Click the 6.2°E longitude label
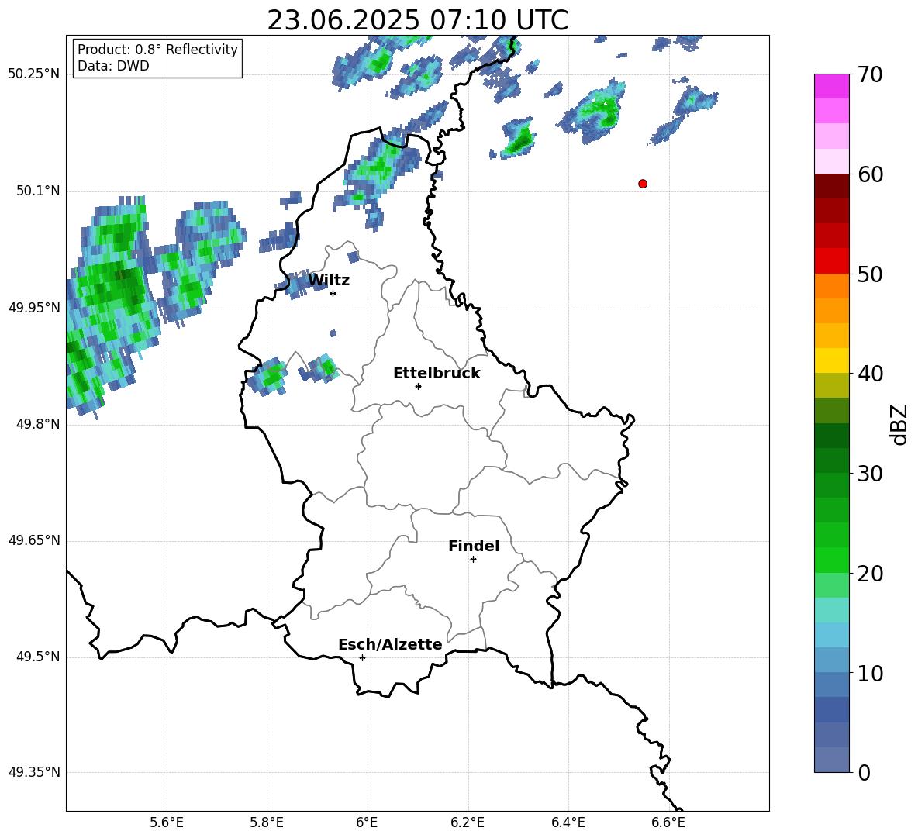 [468, 822]
